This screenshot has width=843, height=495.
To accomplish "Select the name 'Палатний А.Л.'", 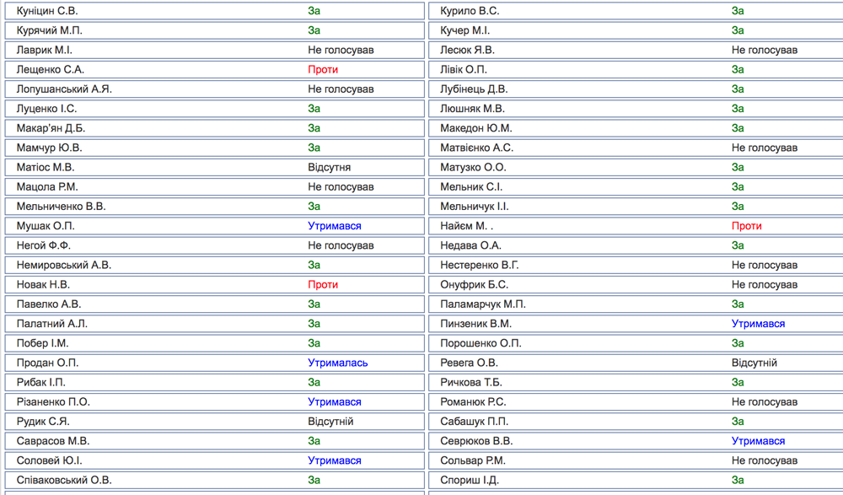I will pyautogui.click(x=52, y=324).
